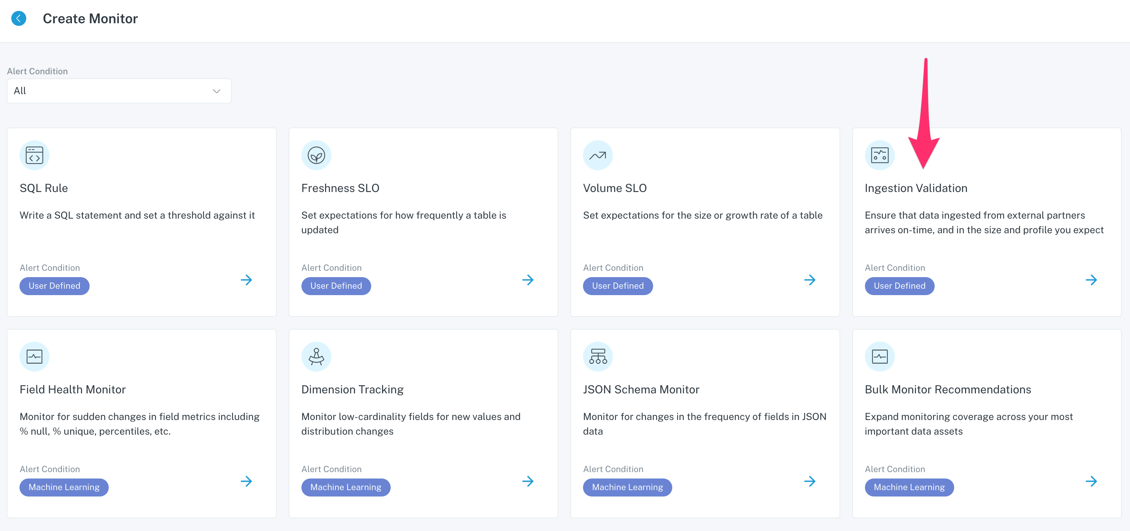Click the Freshness SLO leaf icon
The height and width of the screenshot is (531, 1130).
tap(316, 155)
